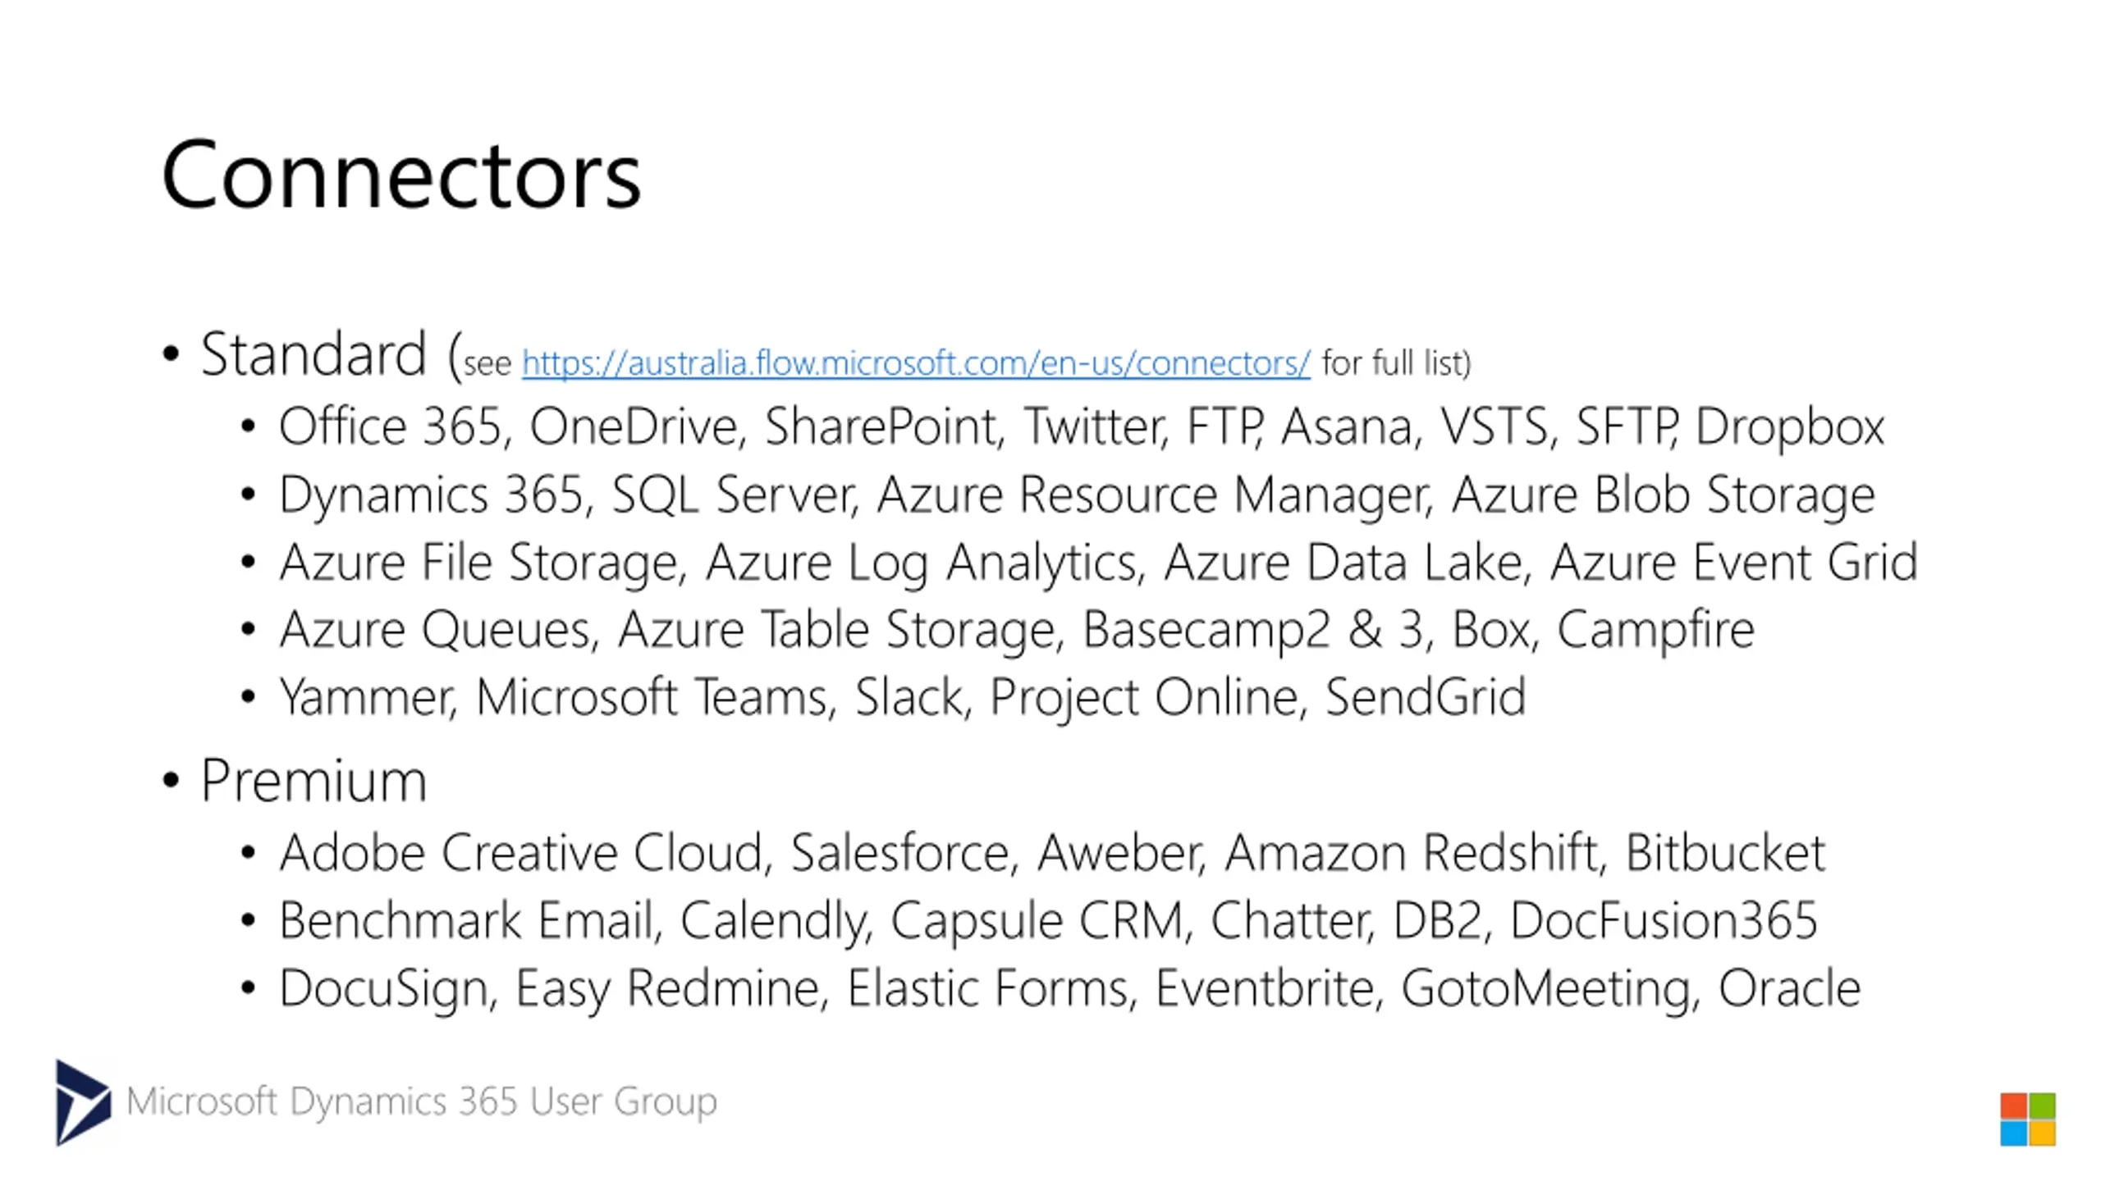Click the Benchmark Email bullet line
This screenshot has width=2101, height=1181.
coord(1048,920)
